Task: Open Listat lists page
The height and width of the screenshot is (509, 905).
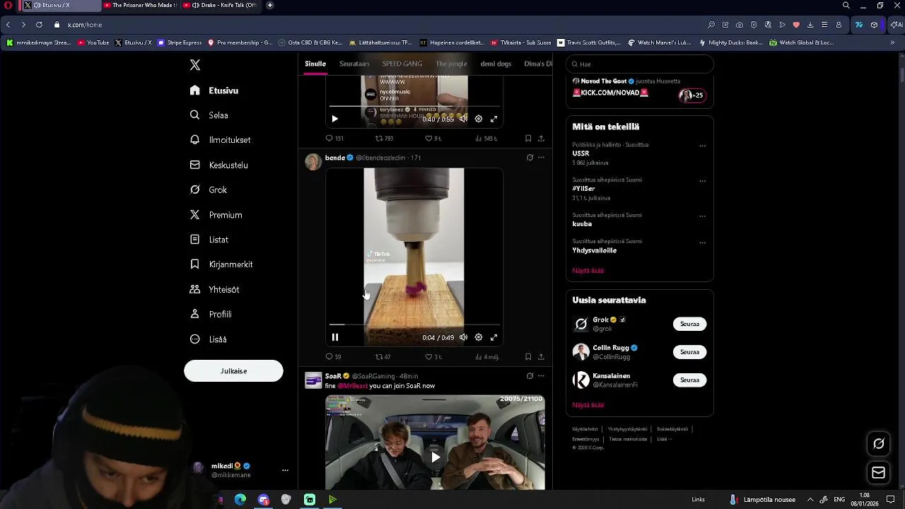Action: click(x=209, y=240)
